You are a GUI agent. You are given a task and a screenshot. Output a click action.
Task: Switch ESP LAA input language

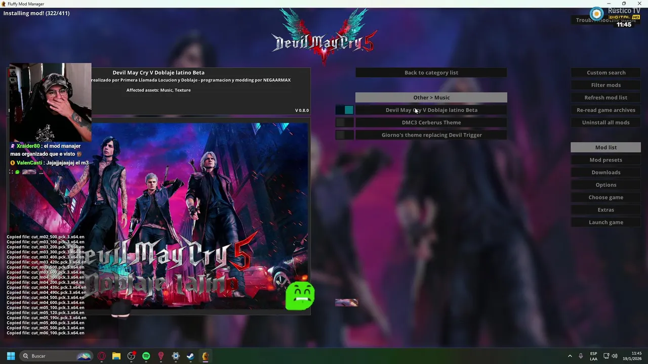tap(593, 356)
